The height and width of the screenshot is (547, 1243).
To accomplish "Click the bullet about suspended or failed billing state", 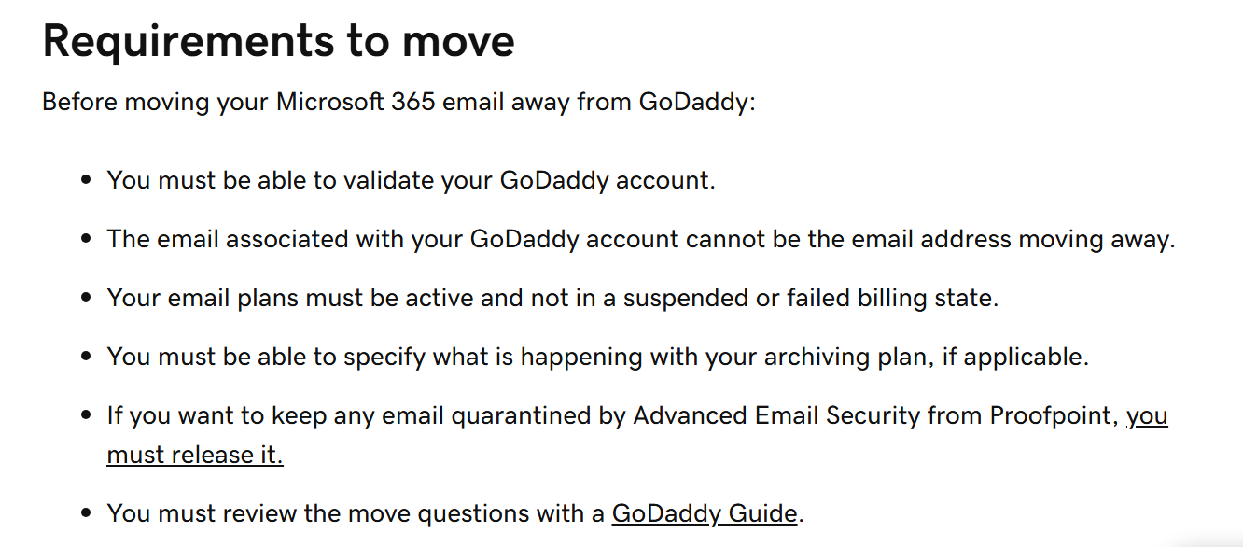I will coord(552,298).
